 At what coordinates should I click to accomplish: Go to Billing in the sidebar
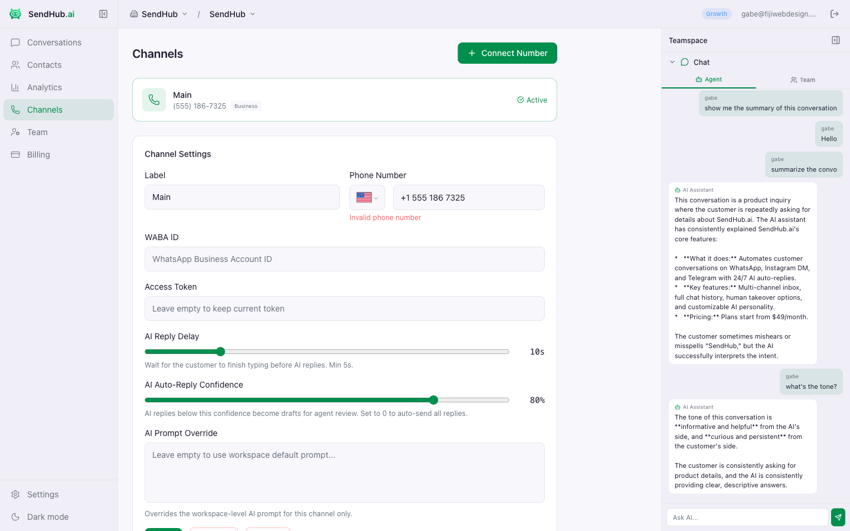click(x=59, y=155)
